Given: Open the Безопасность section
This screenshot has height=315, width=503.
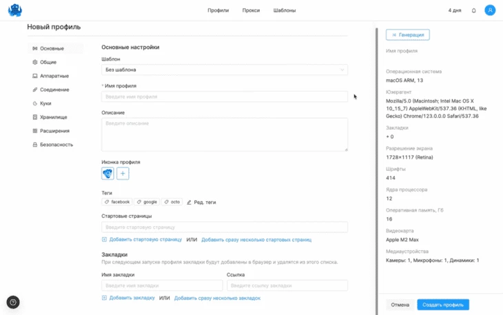Looking at the screenshot, I should point(55,145).
